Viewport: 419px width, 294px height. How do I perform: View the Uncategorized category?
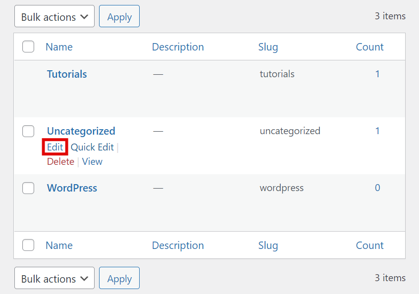click(92, 161)
